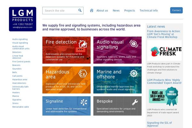Screen dimensions: 192x128
Task: Open Bells sidebar link
Action: (15, 72)
